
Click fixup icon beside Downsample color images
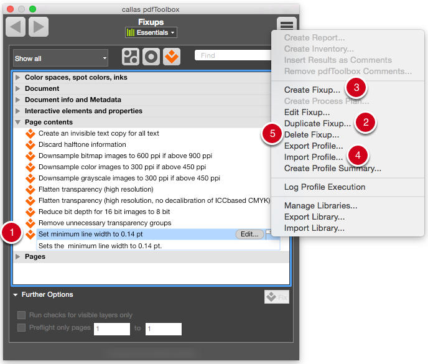(x=30, y=167)
